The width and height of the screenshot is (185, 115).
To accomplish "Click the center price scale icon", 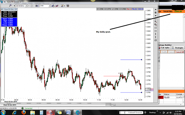I will (155, 12).
